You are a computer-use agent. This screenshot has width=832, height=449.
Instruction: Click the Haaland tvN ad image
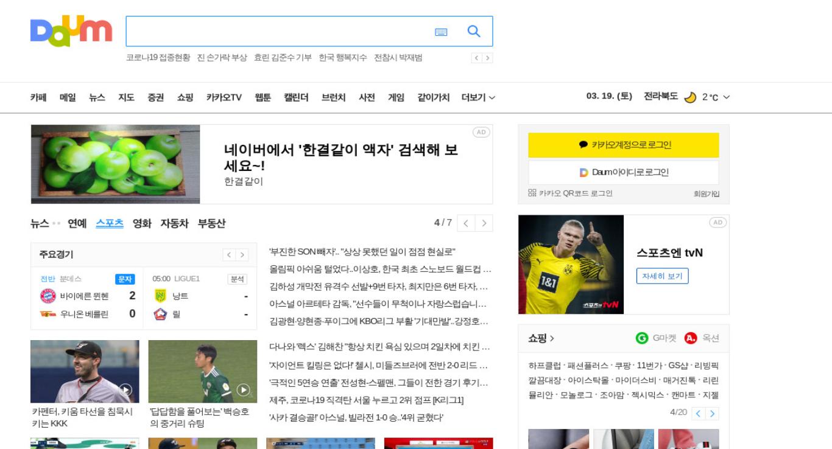[571, 265]
